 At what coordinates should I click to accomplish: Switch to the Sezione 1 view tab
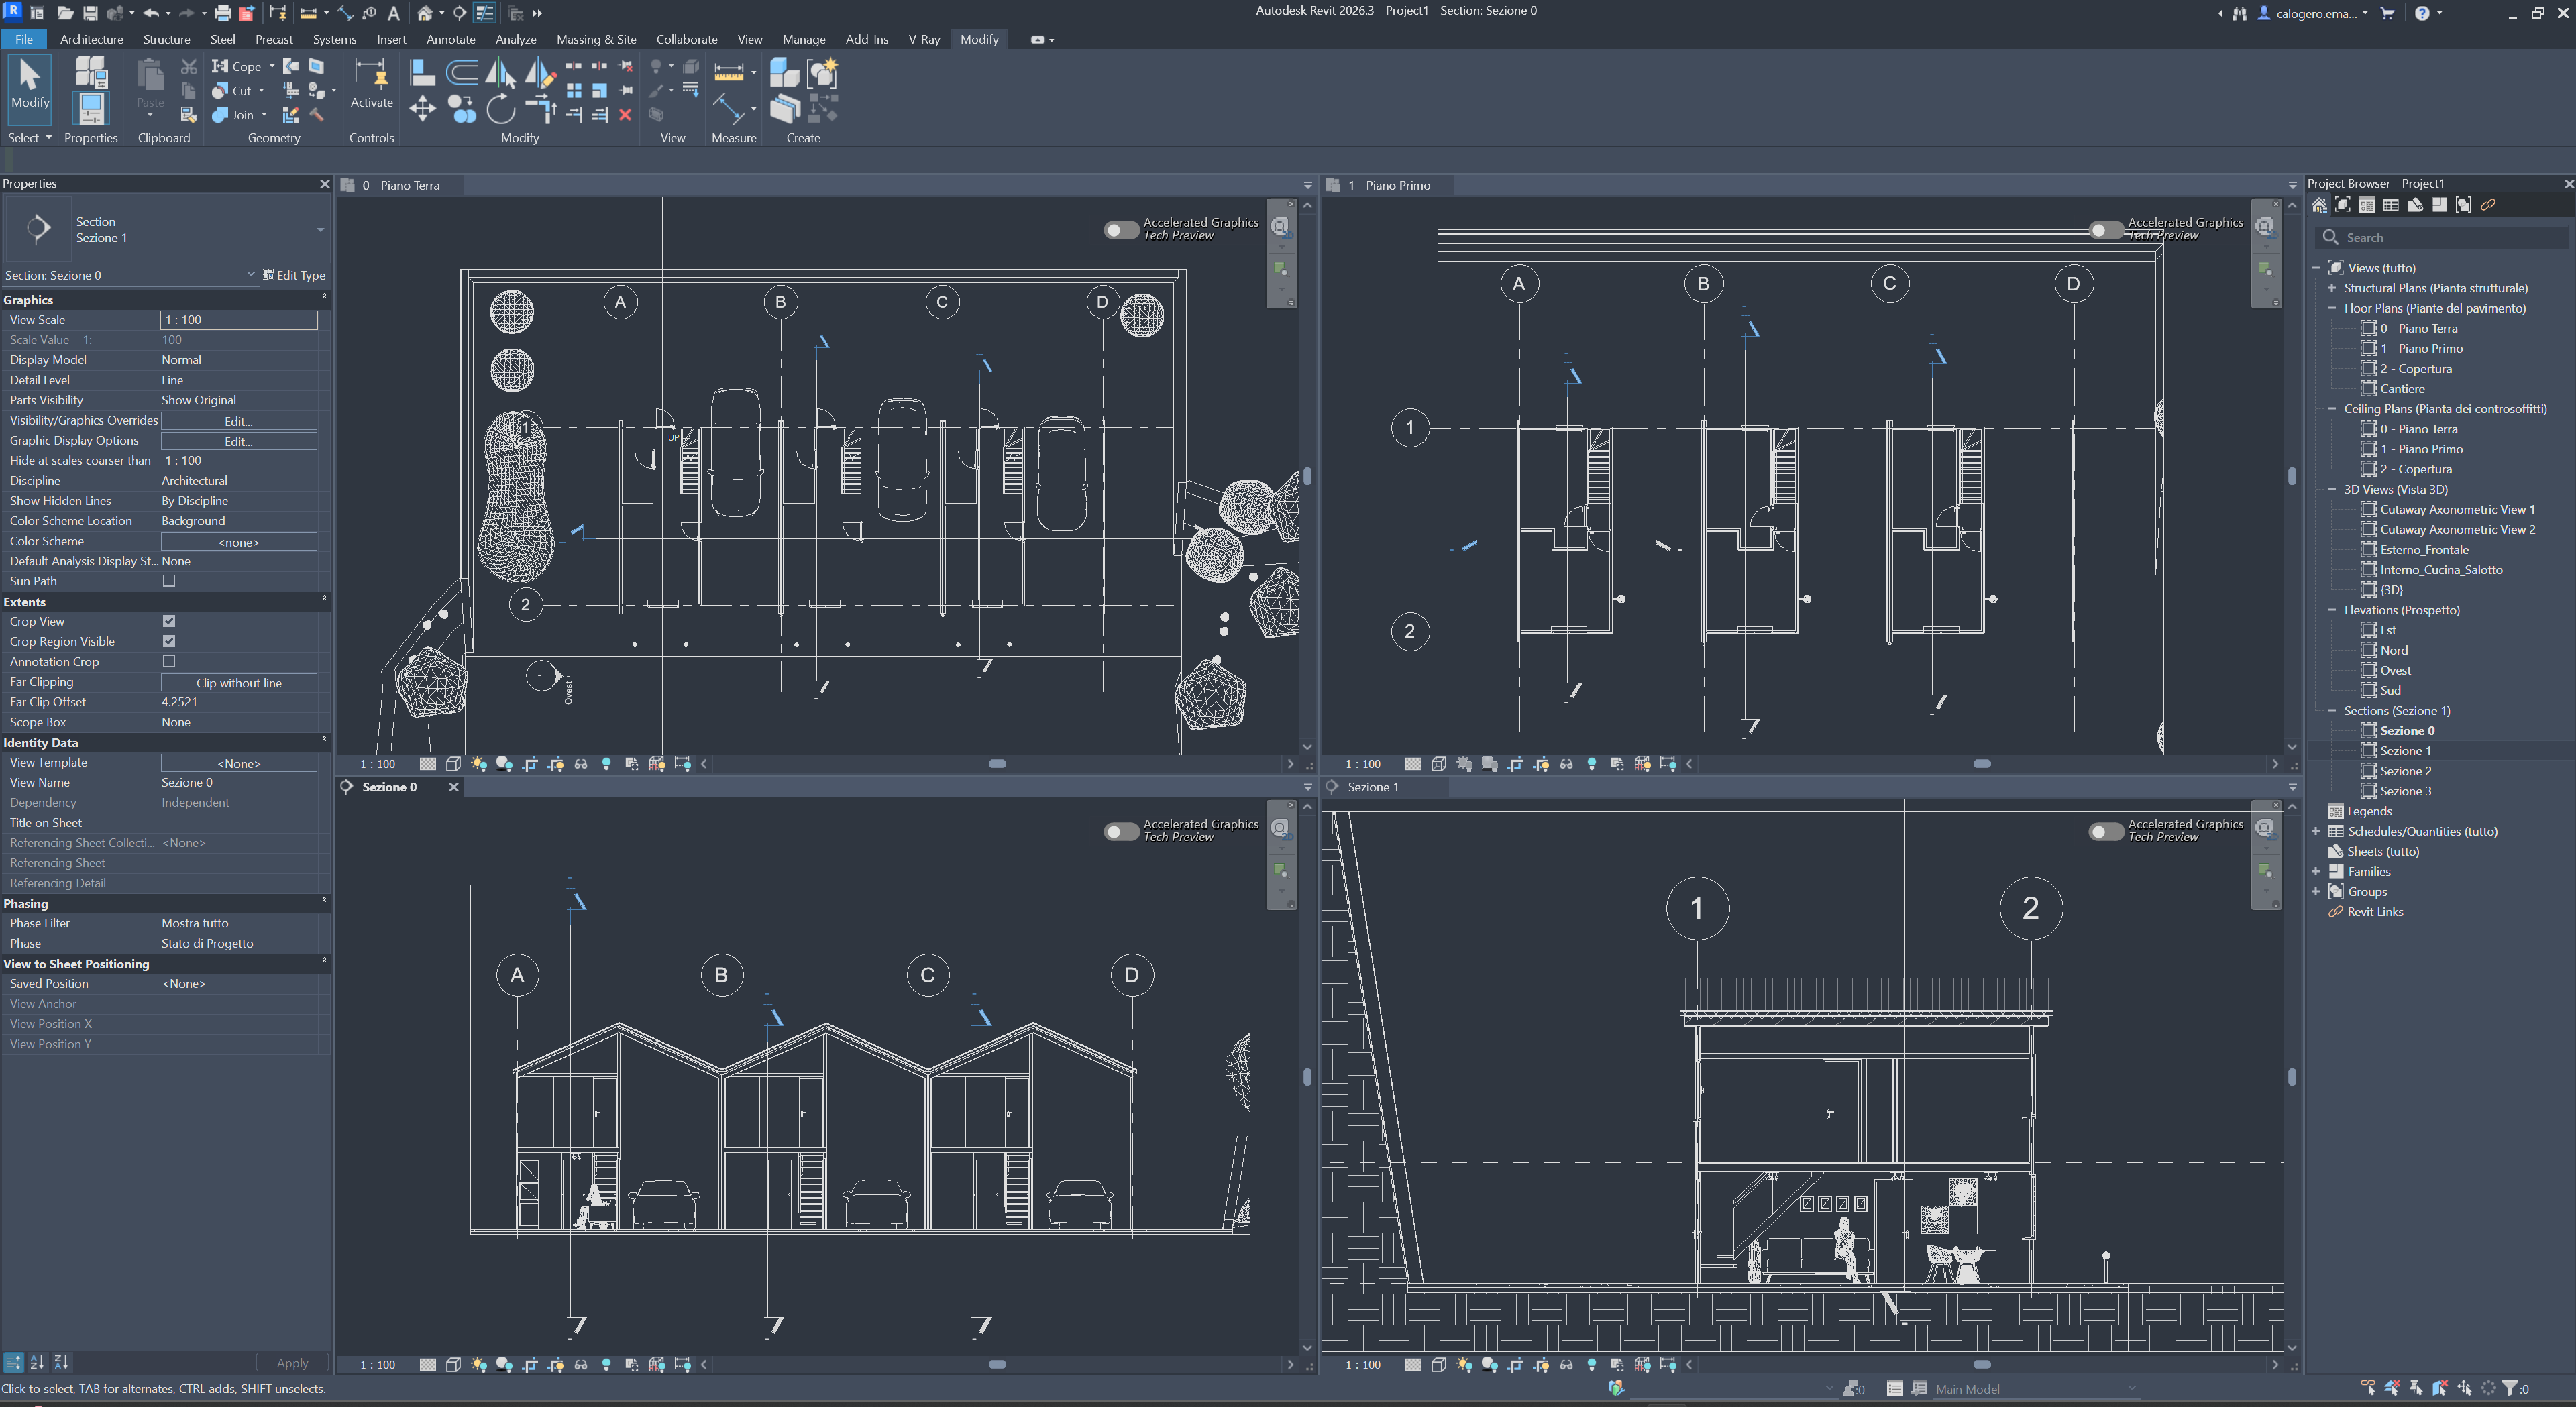(x=1372, y=787)
